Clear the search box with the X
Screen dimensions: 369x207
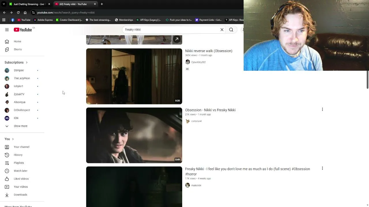click(x=222, y=30)
